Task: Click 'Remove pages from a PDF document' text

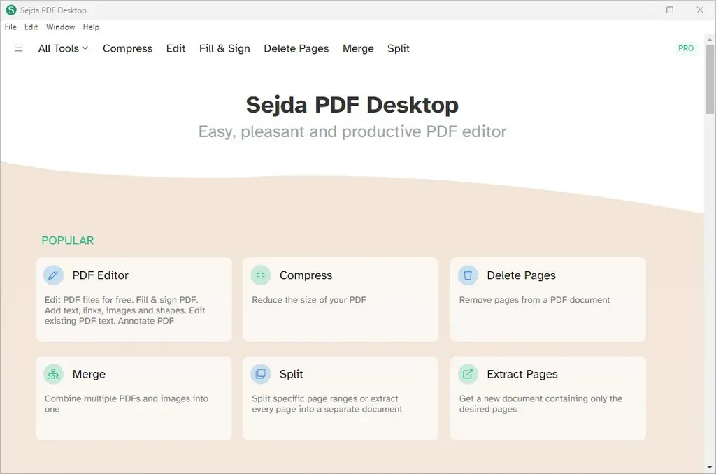Action: pyautogui.click(x=534, y=300)
